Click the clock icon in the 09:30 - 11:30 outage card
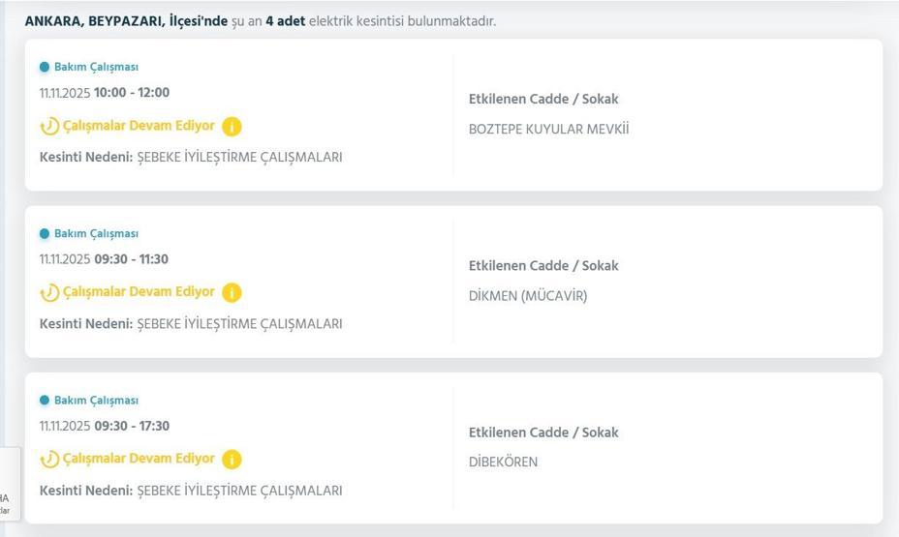This screenshot has width=899, height=537. coord(49,293)
